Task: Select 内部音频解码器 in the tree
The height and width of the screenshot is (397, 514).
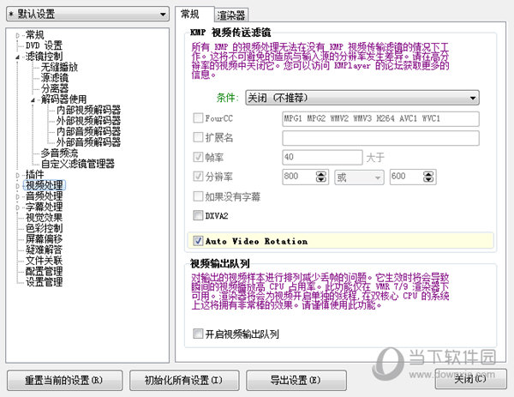Action: 88,131
